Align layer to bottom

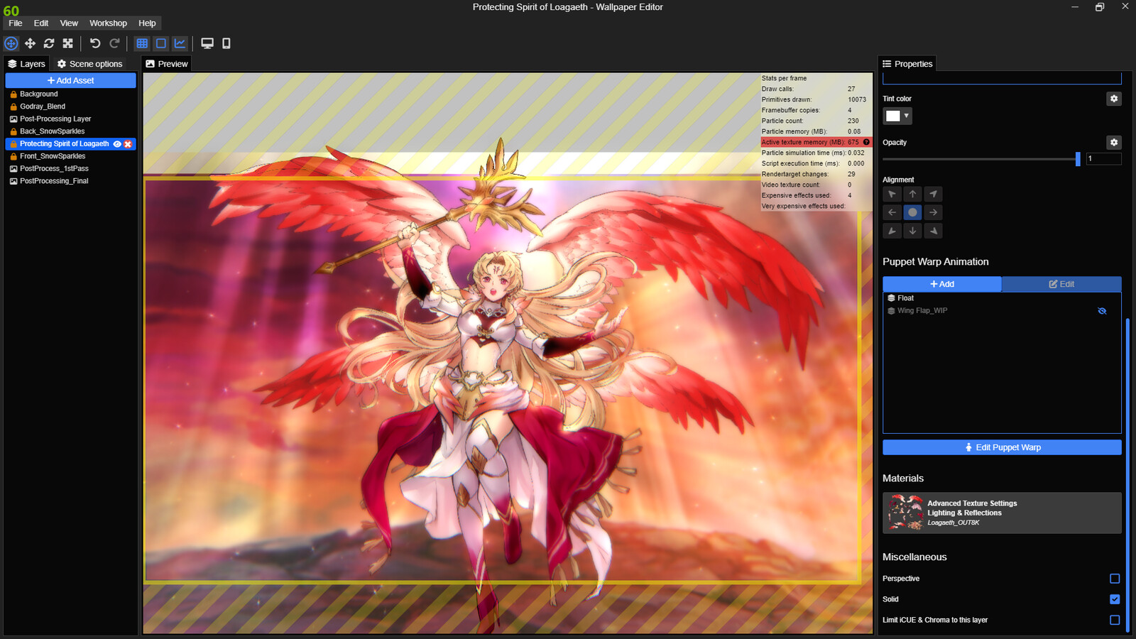913,231
